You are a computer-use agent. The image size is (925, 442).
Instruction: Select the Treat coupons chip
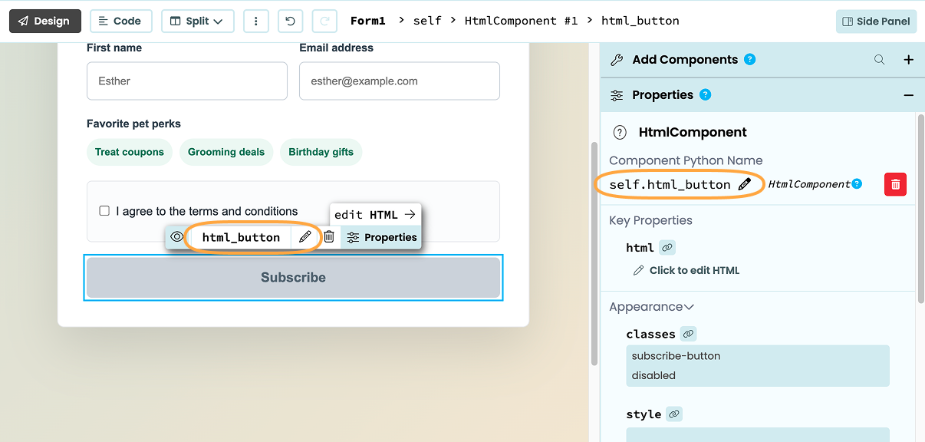(x=130, y=152)
